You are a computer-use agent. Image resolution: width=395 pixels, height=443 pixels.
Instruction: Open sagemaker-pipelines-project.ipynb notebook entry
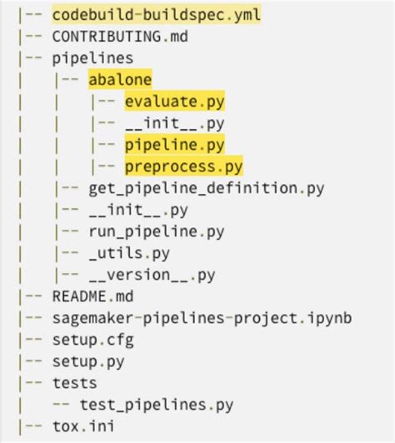(x=202, y=318)
